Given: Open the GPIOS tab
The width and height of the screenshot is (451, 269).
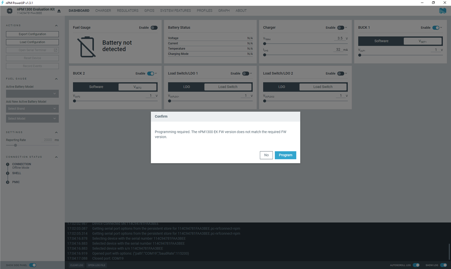Looking at the screenshot, I should pos(149,10).
